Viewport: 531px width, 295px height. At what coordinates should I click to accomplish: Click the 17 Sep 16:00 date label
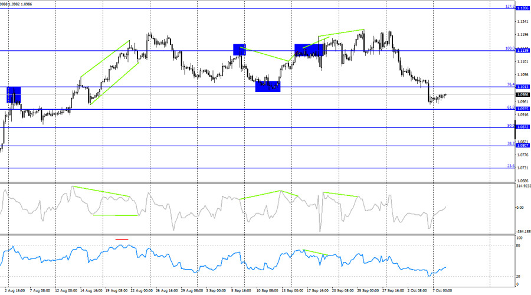pos(317,291)
